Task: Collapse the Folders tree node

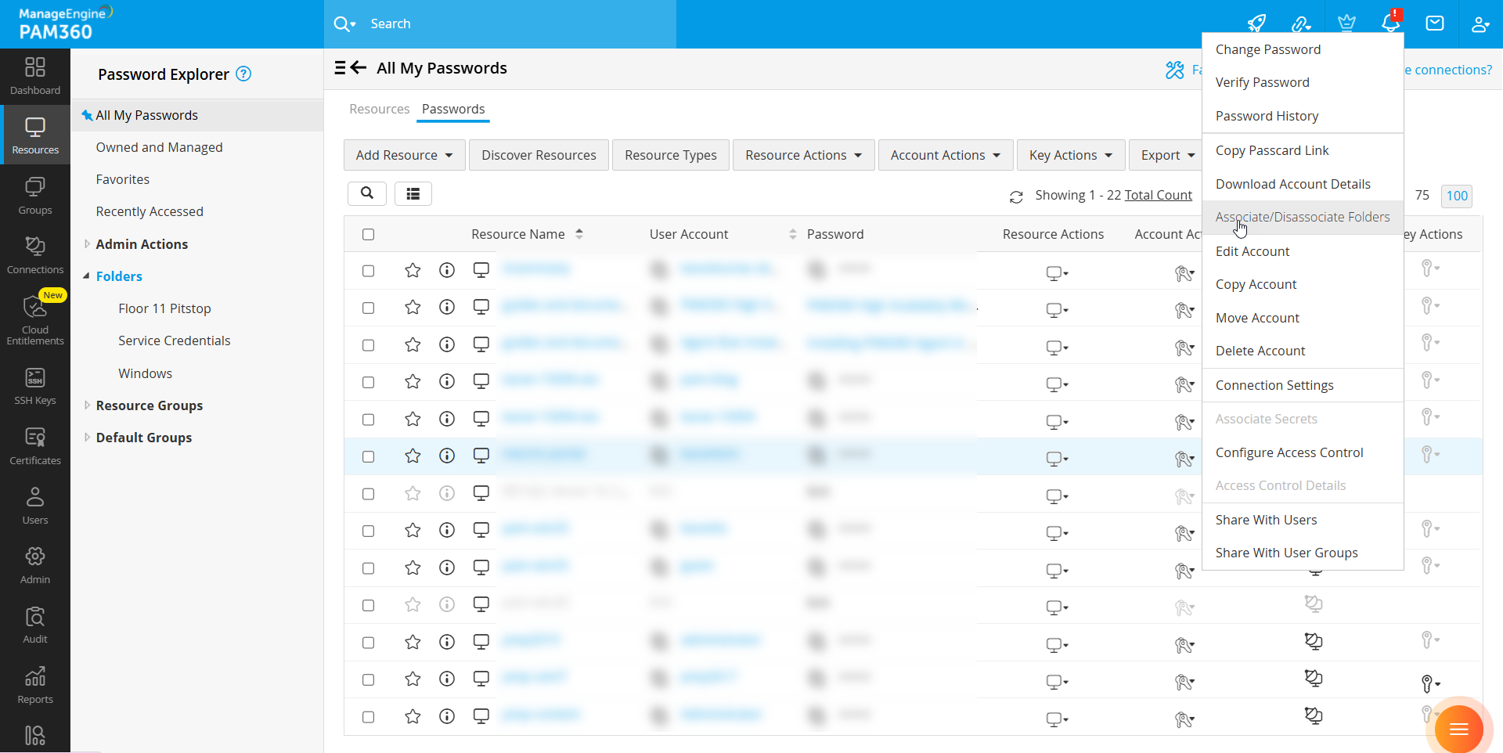Action: [87, 276]
